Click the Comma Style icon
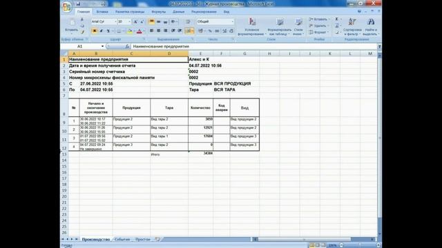Image resolution: width=442 pixels, height=248 pixels. 217,31
